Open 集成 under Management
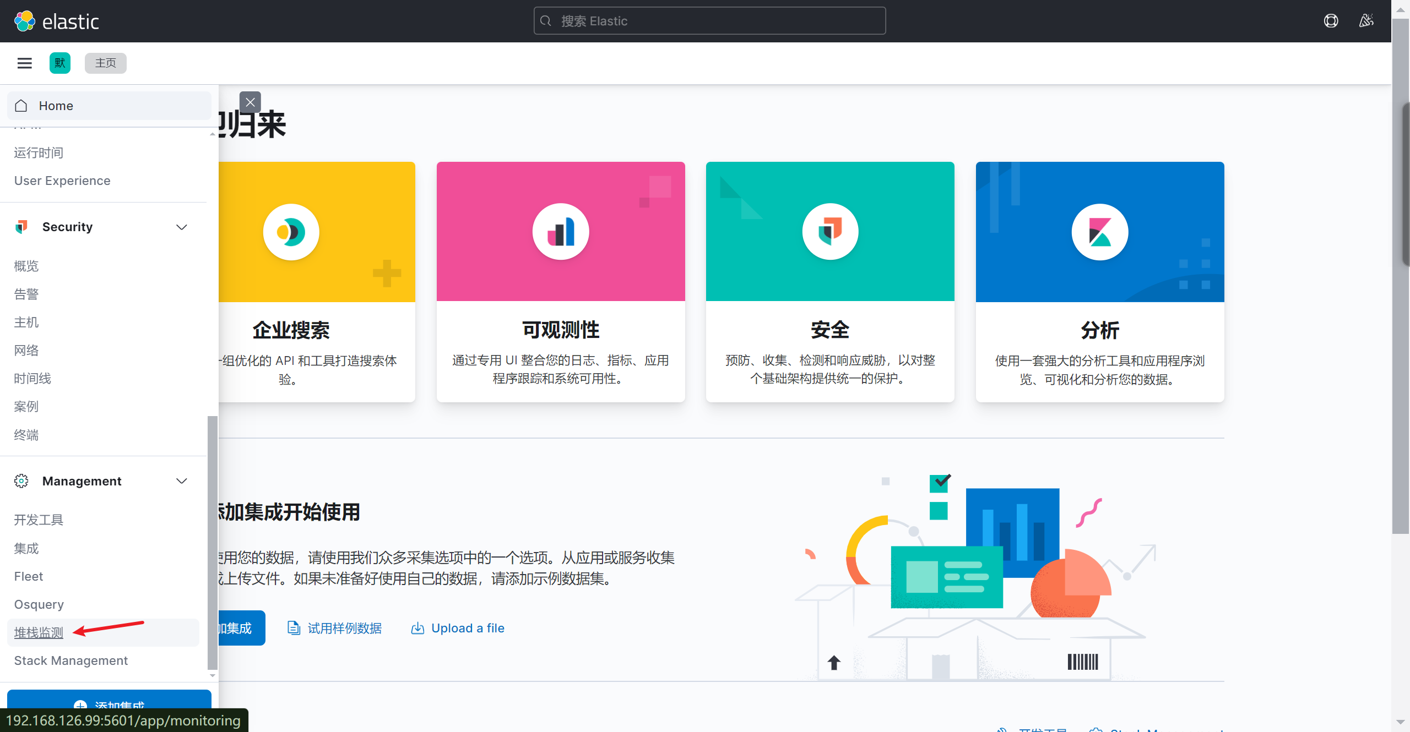This screenshot has height=732, width=1410. pos(26,549)
